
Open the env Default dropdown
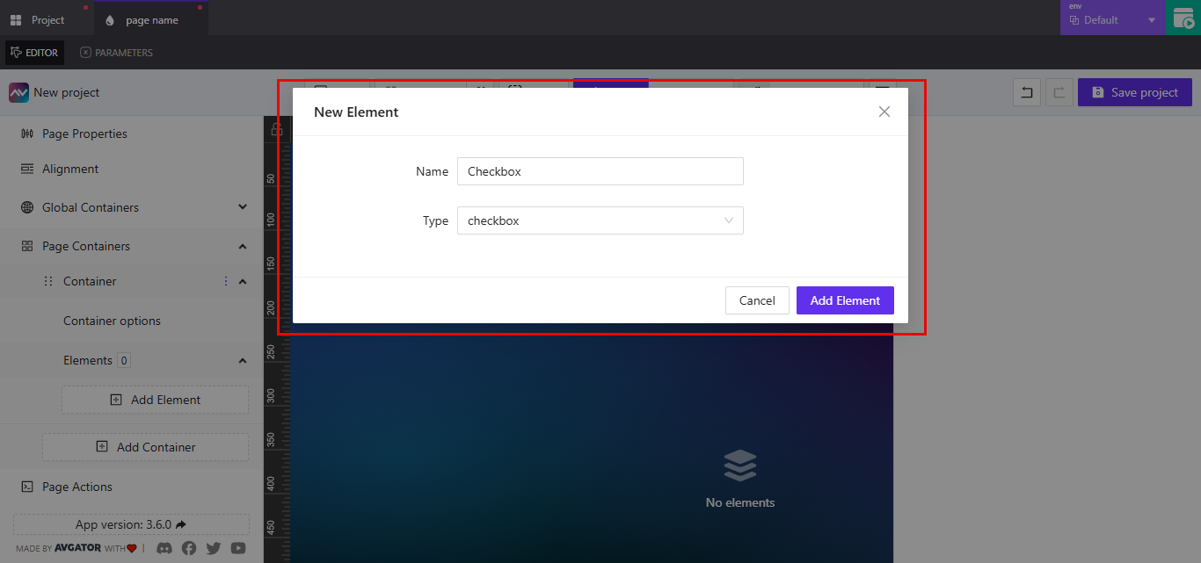click(x=1112, y=18)
